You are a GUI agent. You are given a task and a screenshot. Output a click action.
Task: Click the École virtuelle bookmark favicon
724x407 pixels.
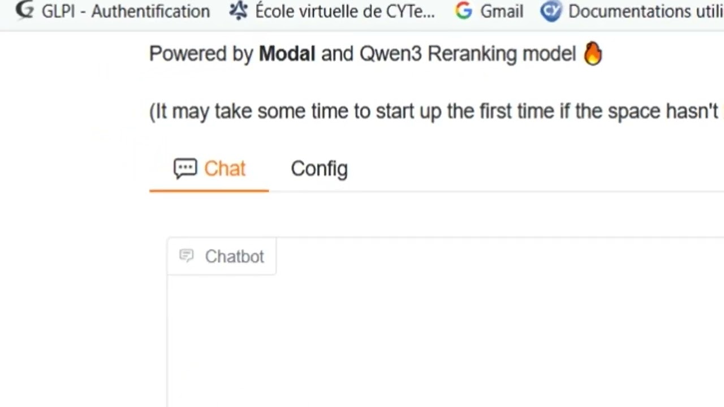[239, 11]
